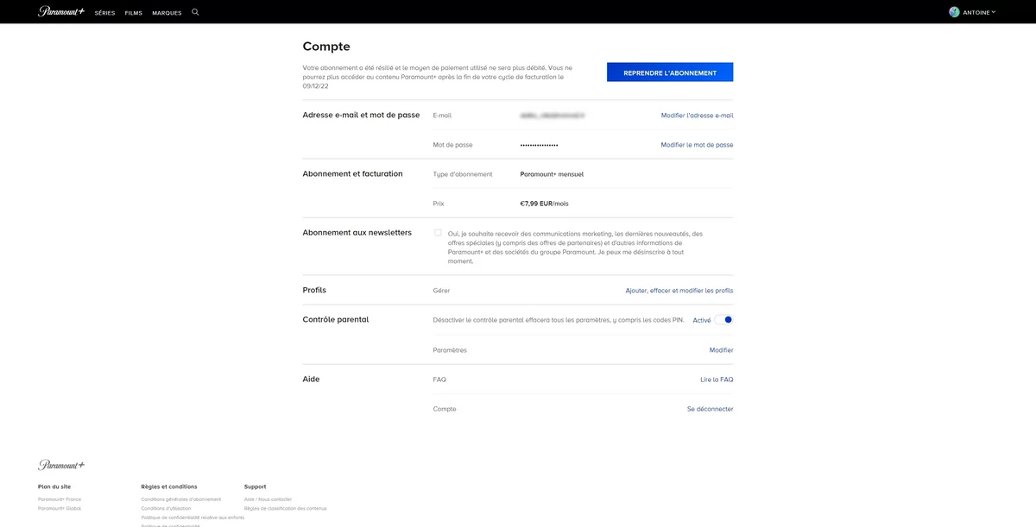This screenshot has height=527, width=1036.
Task: Click the Paramount+ logo in the header
Action: tap(61, 12)
